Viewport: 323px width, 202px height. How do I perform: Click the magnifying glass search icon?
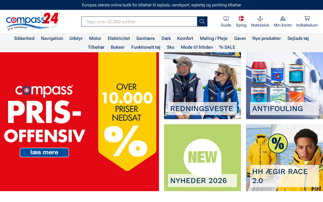202,21
